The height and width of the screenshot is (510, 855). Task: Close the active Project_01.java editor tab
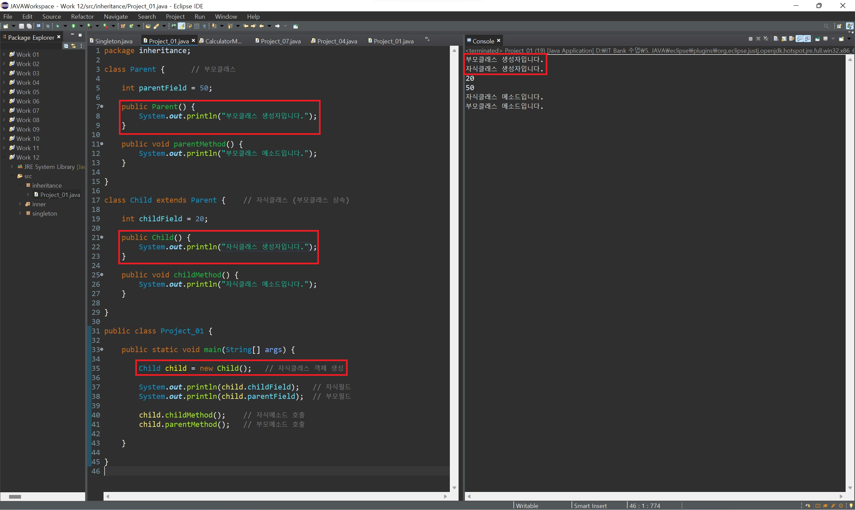pyautogui.click(x=193, y=40)
